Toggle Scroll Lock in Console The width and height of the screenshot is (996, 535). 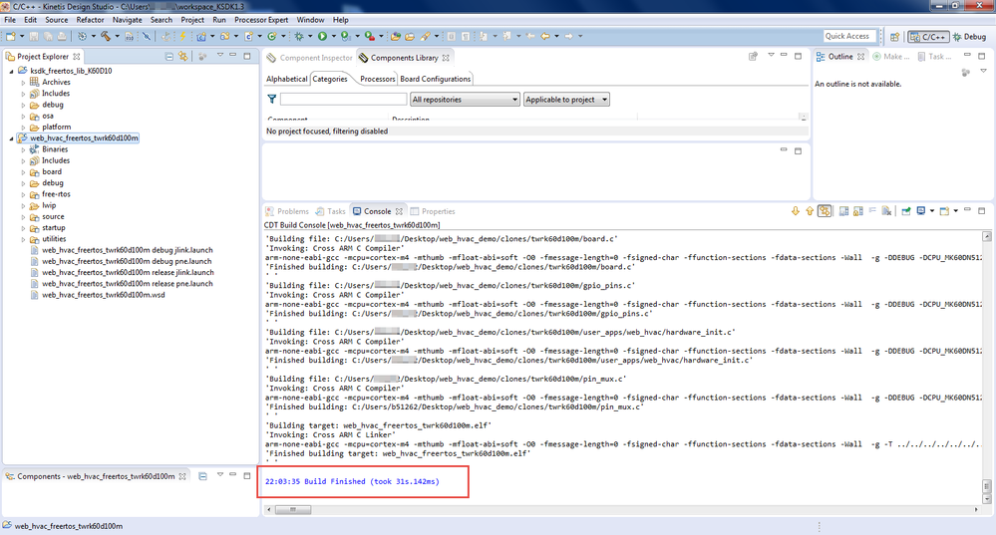[858, 211]
